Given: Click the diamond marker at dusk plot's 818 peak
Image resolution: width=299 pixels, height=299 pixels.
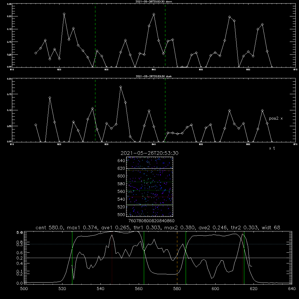Looking at the screenshot, I should coord(50,98).
